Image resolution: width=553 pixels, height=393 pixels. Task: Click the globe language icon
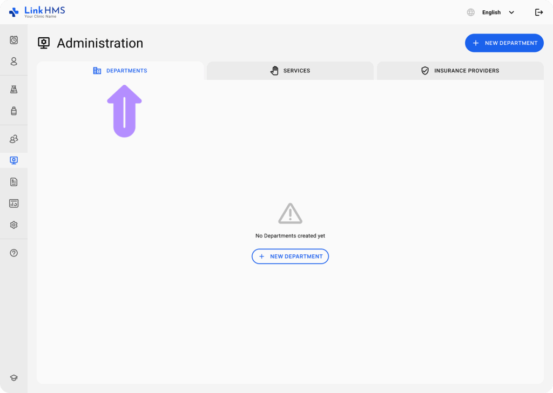[x=471, y=12]
